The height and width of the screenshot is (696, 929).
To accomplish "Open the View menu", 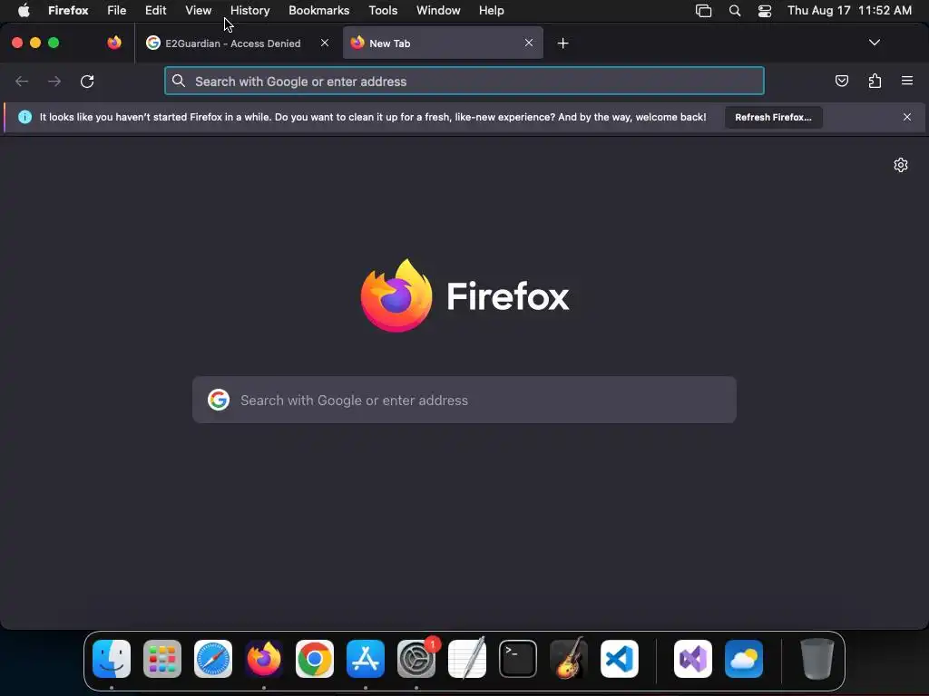I will click(x=198, y=11).
